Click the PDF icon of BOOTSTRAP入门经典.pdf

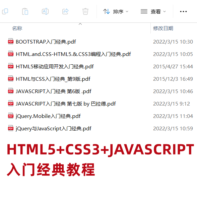coord(11,41)
